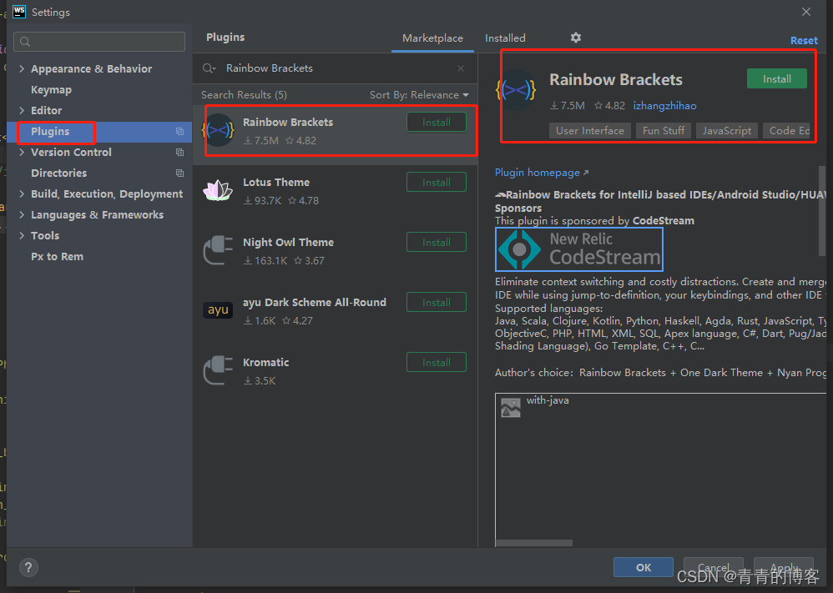Install Rainbow Brackets from the results list
The height and width of the screenshot is (593, 833).
437,123
